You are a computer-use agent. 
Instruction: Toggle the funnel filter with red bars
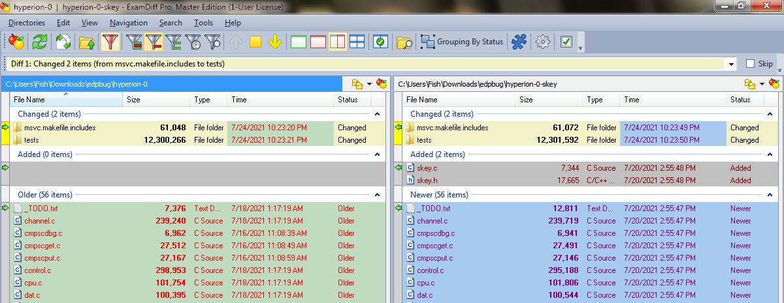135,42
